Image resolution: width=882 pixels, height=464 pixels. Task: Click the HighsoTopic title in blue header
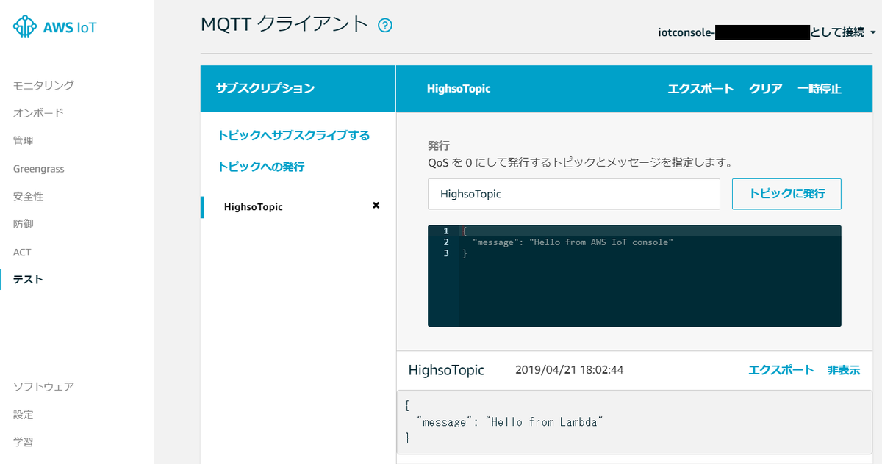click(x=459, y=89)
